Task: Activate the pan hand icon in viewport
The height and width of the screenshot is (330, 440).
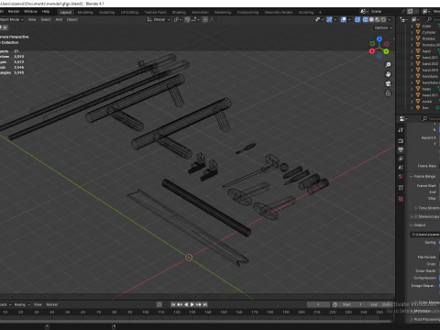Action: 388,74
